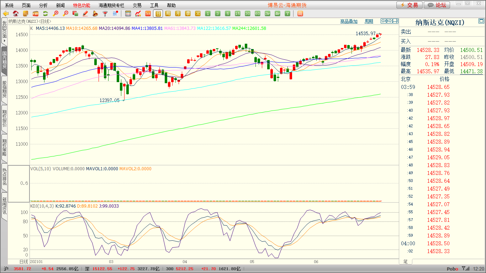Switch to the intraday chart icon
Screen dimensions: 486x273
[138, 14]
